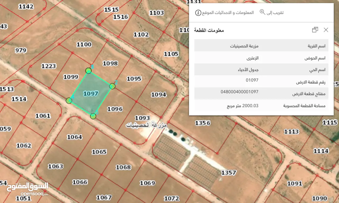Select parcel 979 on the map
The height and width of the screenshot is (203, 339).
click(21, 50)
